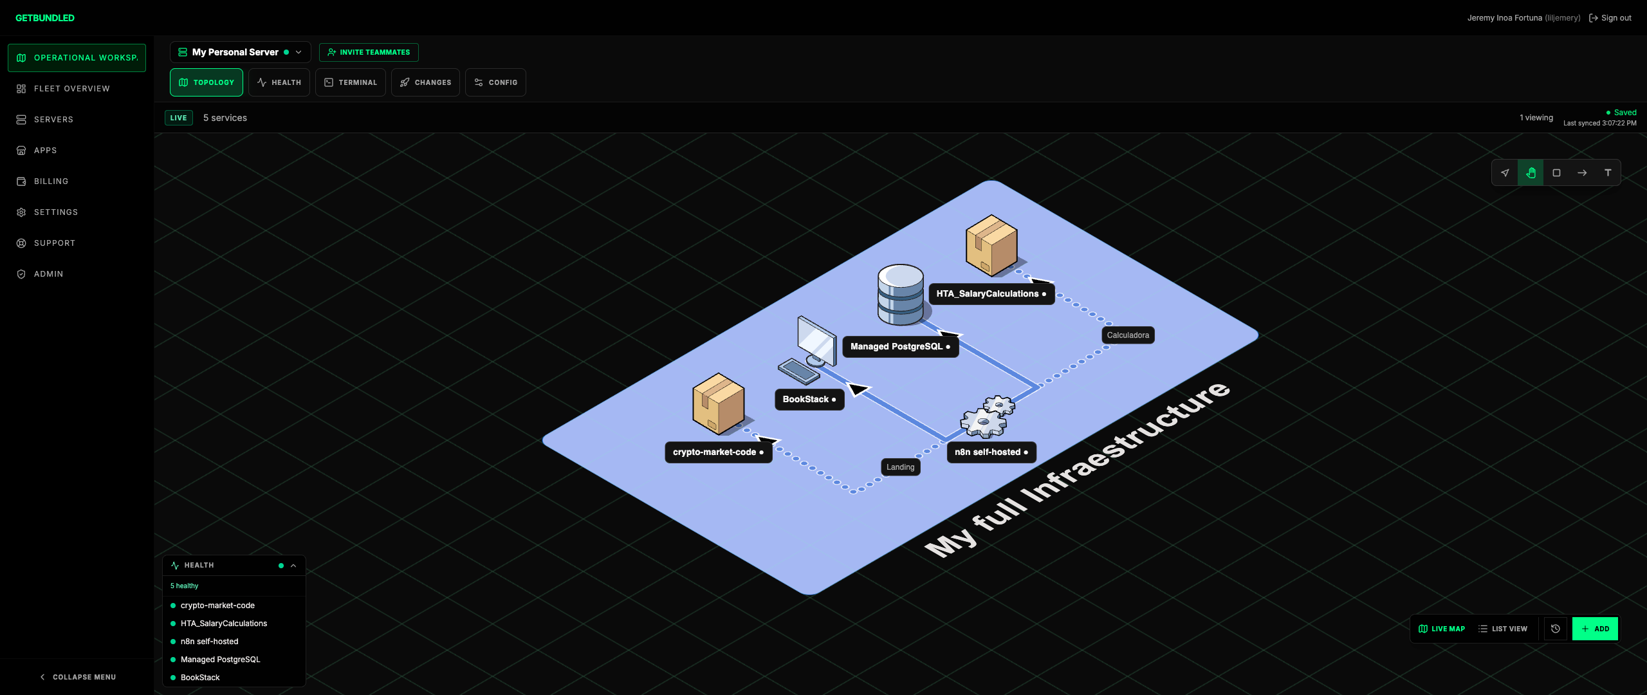Select n8n self-hosted in health list

coord(234,642)
